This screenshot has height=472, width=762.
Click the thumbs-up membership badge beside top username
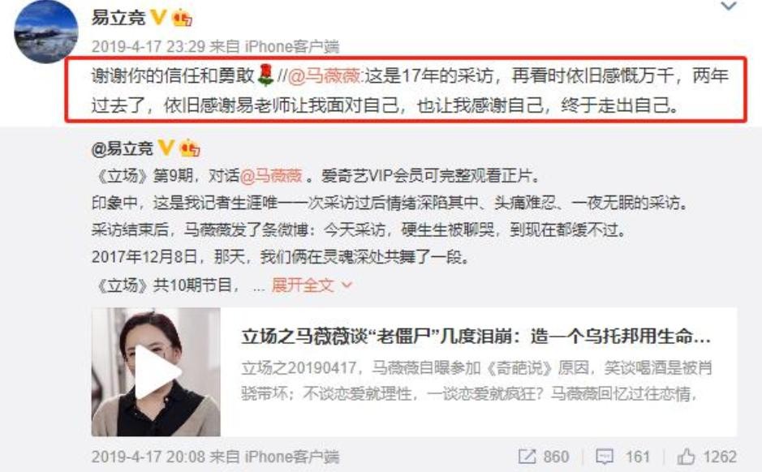pyautogui.click(x=182, y=18)
